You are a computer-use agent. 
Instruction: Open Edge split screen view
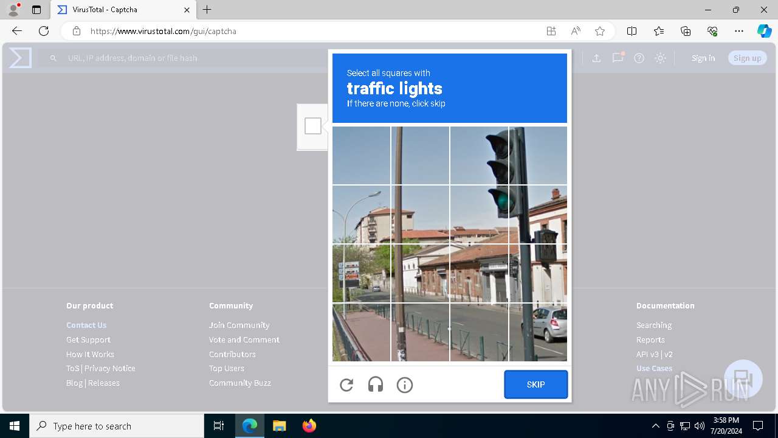pyautogui.click(x=632, y=31)
